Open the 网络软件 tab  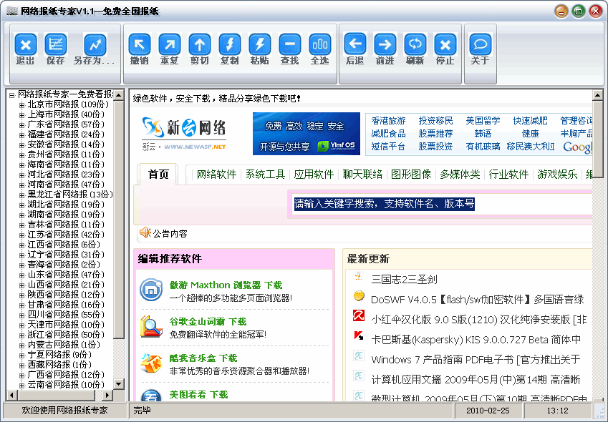click(216, 175)
